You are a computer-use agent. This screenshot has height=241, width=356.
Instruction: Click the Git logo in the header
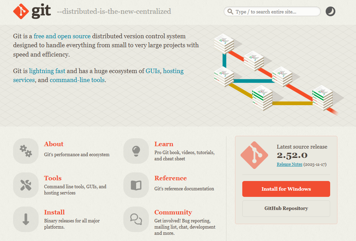coord(32,11)
